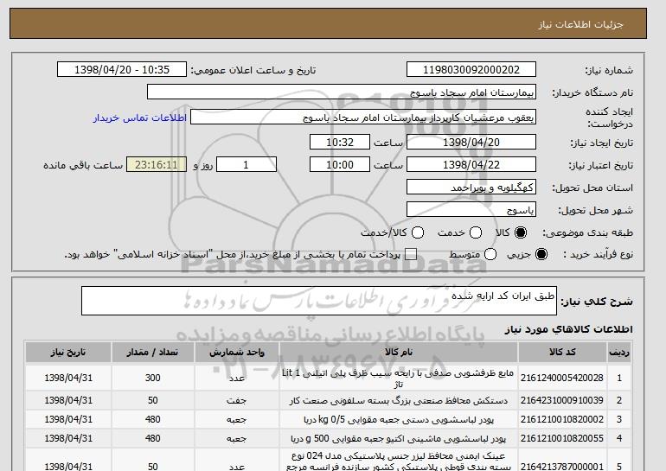Image resolution: width=666 pixels, height=471 pixels.
Task: Click item code 2164231000910039
Action: click(562, 400)
